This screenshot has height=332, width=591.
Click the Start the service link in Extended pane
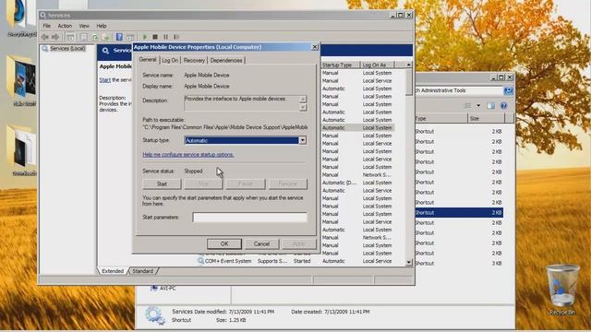[x=104, y=80]
